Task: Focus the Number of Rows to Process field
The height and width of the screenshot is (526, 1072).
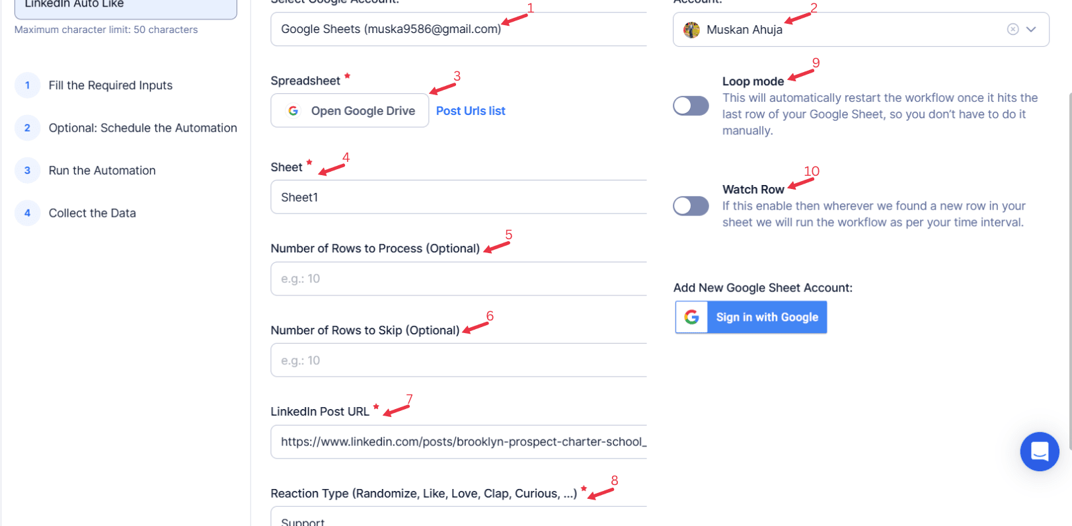Action: [459, 279]
